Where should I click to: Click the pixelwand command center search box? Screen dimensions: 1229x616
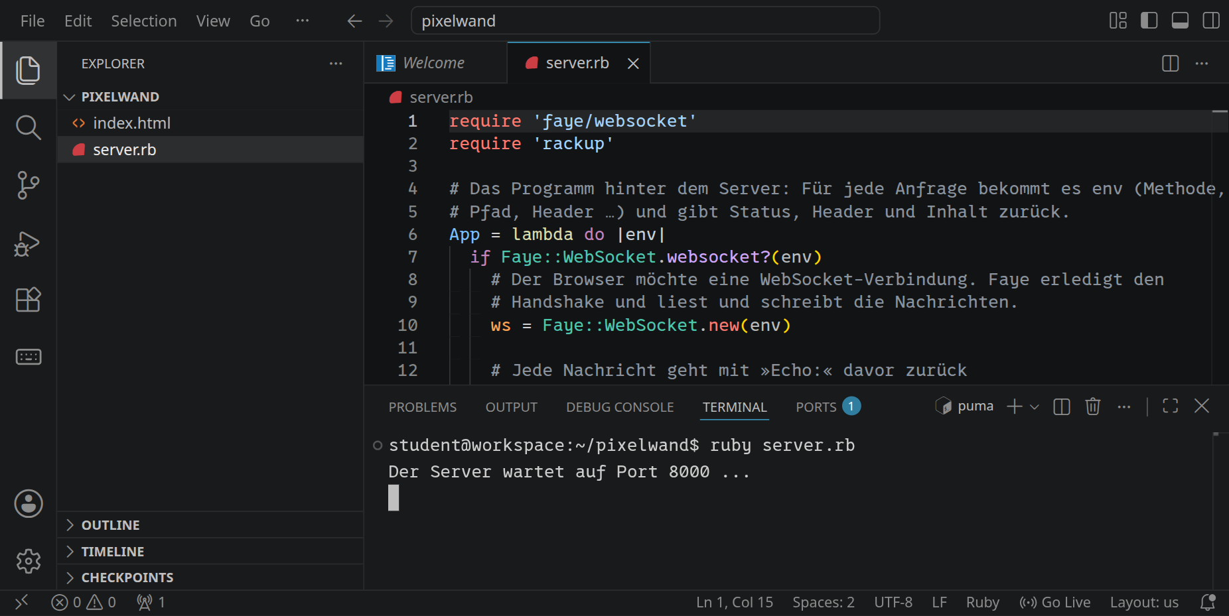click(645, 21)
